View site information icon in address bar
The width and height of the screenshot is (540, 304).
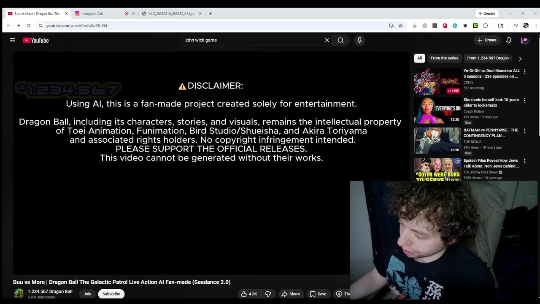pyautogui.click(x=40, y=26)
